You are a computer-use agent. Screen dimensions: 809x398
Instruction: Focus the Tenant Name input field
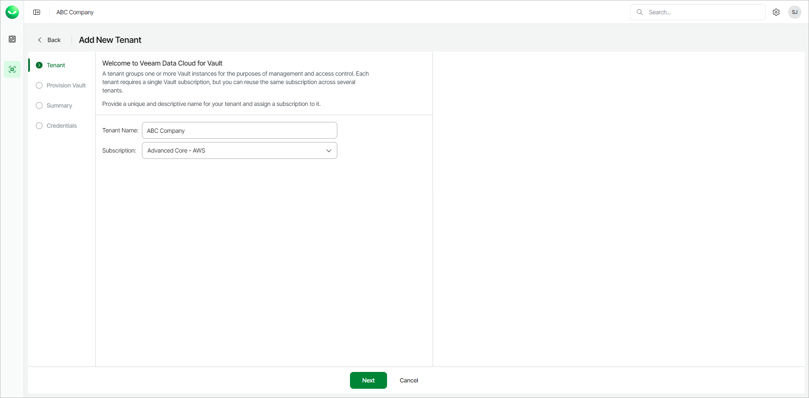[239, 130]
